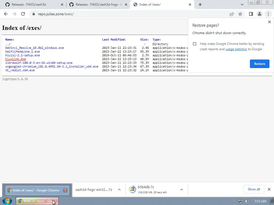The height and width of the screenshot is (205, 274).
Task: Open the tab search dropdown arrow
Action: [242, 5]
